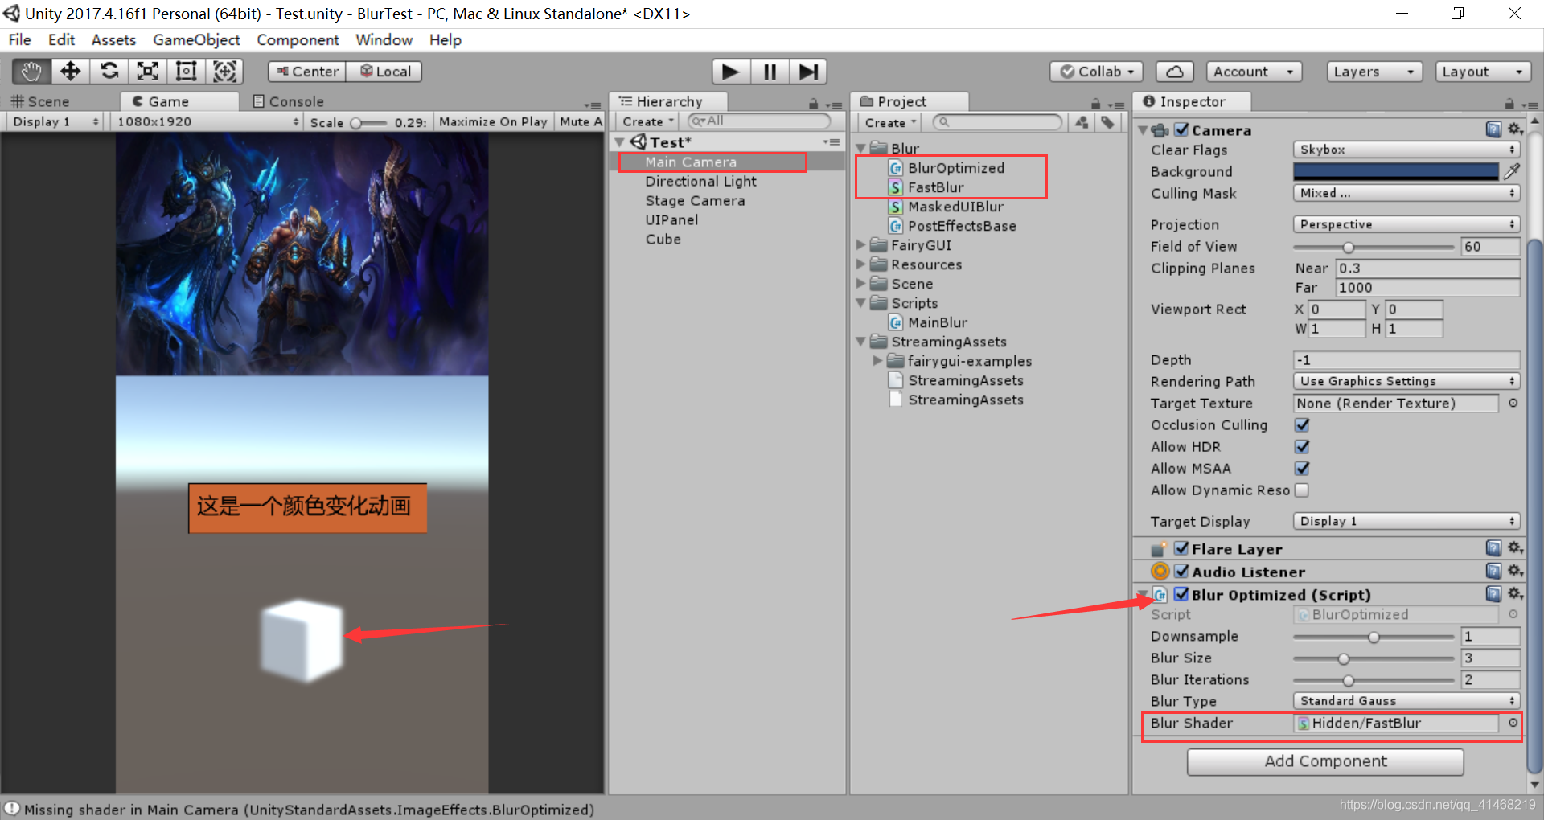This screenshot has width=1544, height=820.
Task: Toggle Blur Optimized script enabled checkbox
Action: tap(1181, 594)
